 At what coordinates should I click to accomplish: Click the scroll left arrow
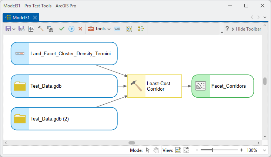[6, 143]
